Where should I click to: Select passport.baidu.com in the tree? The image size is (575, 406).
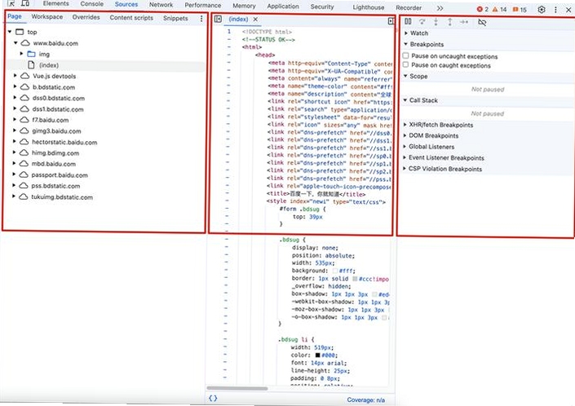[60, 174]
